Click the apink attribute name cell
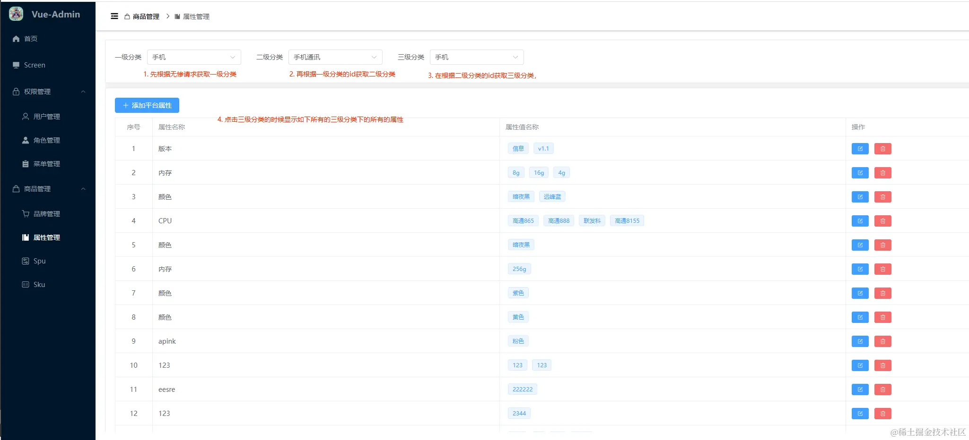 (x=326, y=341)
